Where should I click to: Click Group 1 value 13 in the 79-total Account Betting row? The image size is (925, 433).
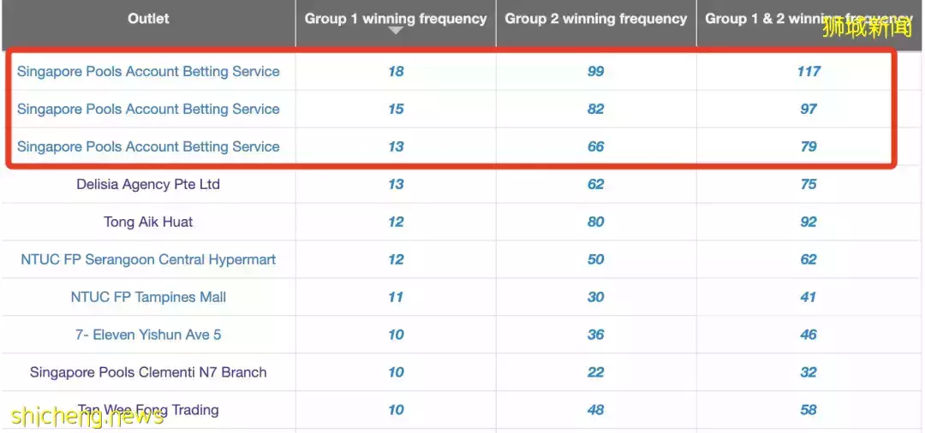click(396, 146)
